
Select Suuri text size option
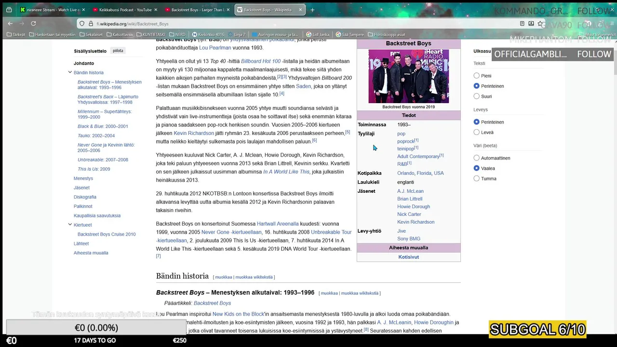tap(476, 96)
